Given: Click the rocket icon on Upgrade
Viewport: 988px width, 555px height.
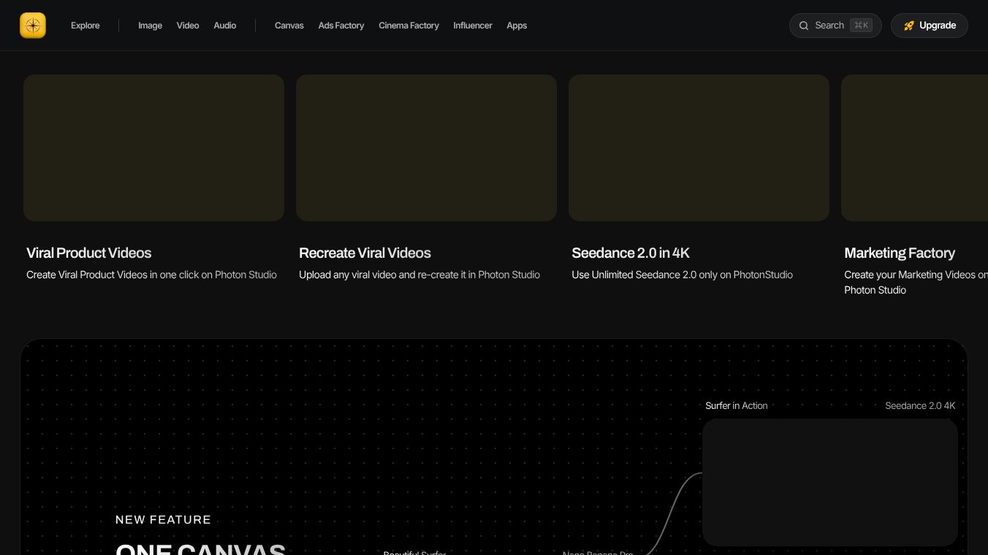Looking at the screenshot, I should tap(909, 26).
